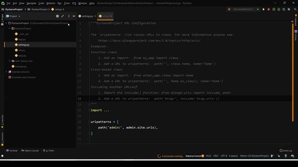Click Run with Coverage icon
298x167 pixels.
274,9
